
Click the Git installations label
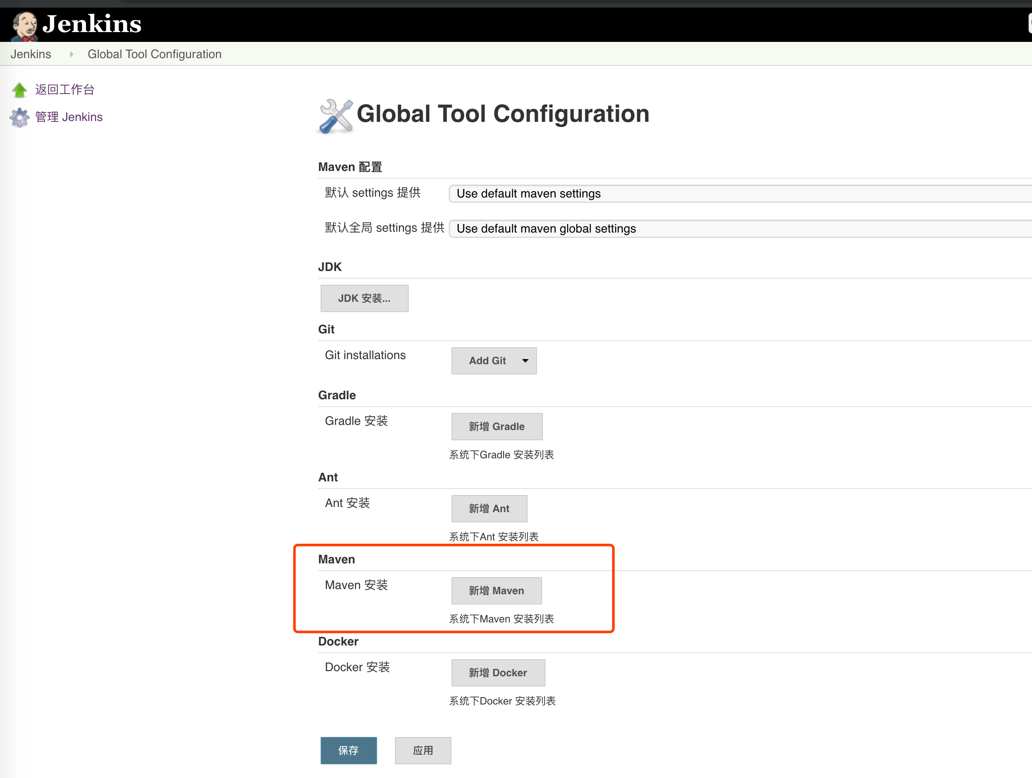pos(366,355)
